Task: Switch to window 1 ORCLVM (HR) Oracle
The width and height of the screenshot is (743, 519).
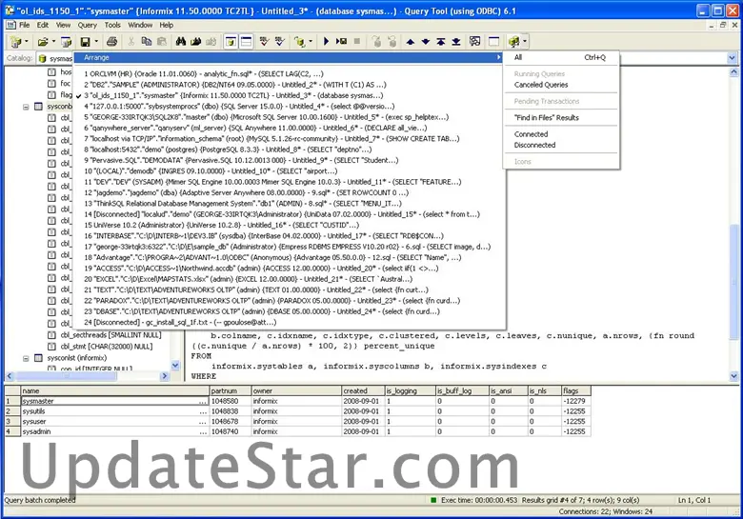Action: [290, 74]
